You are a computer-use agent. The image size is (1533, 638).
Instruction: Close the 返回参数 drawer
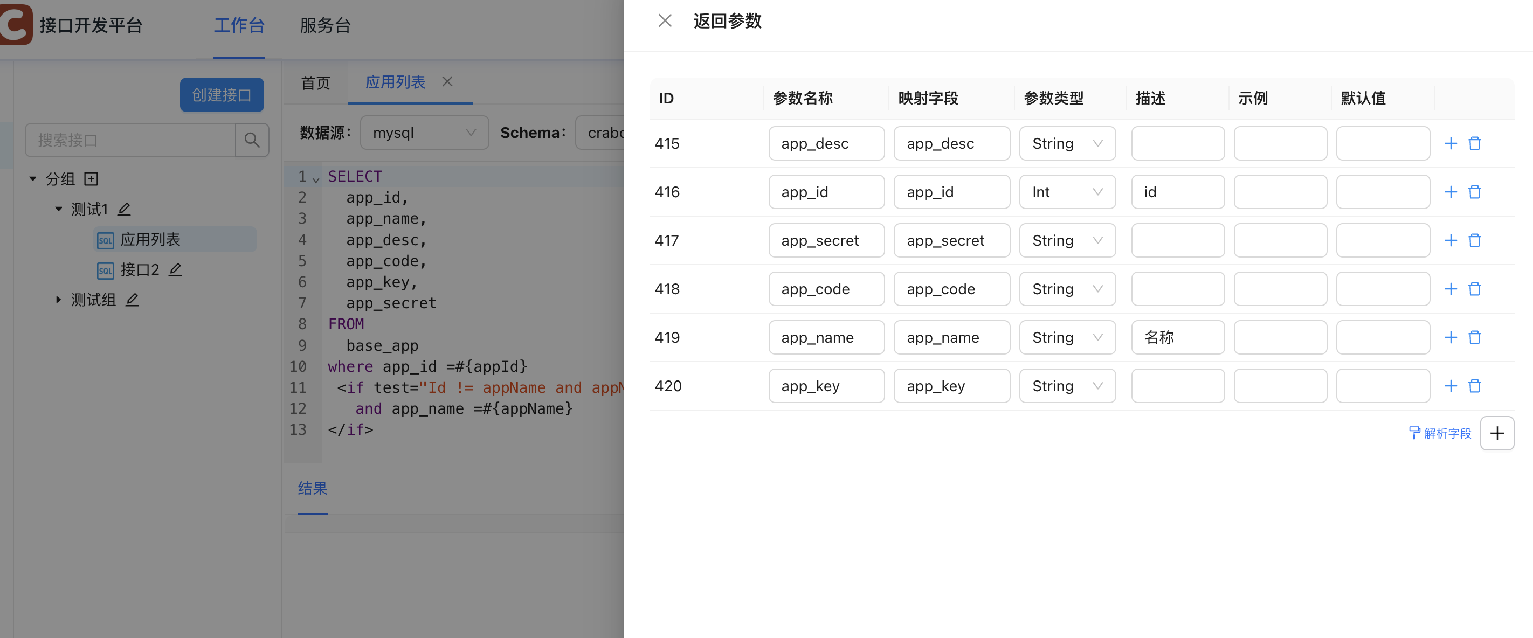665,21
